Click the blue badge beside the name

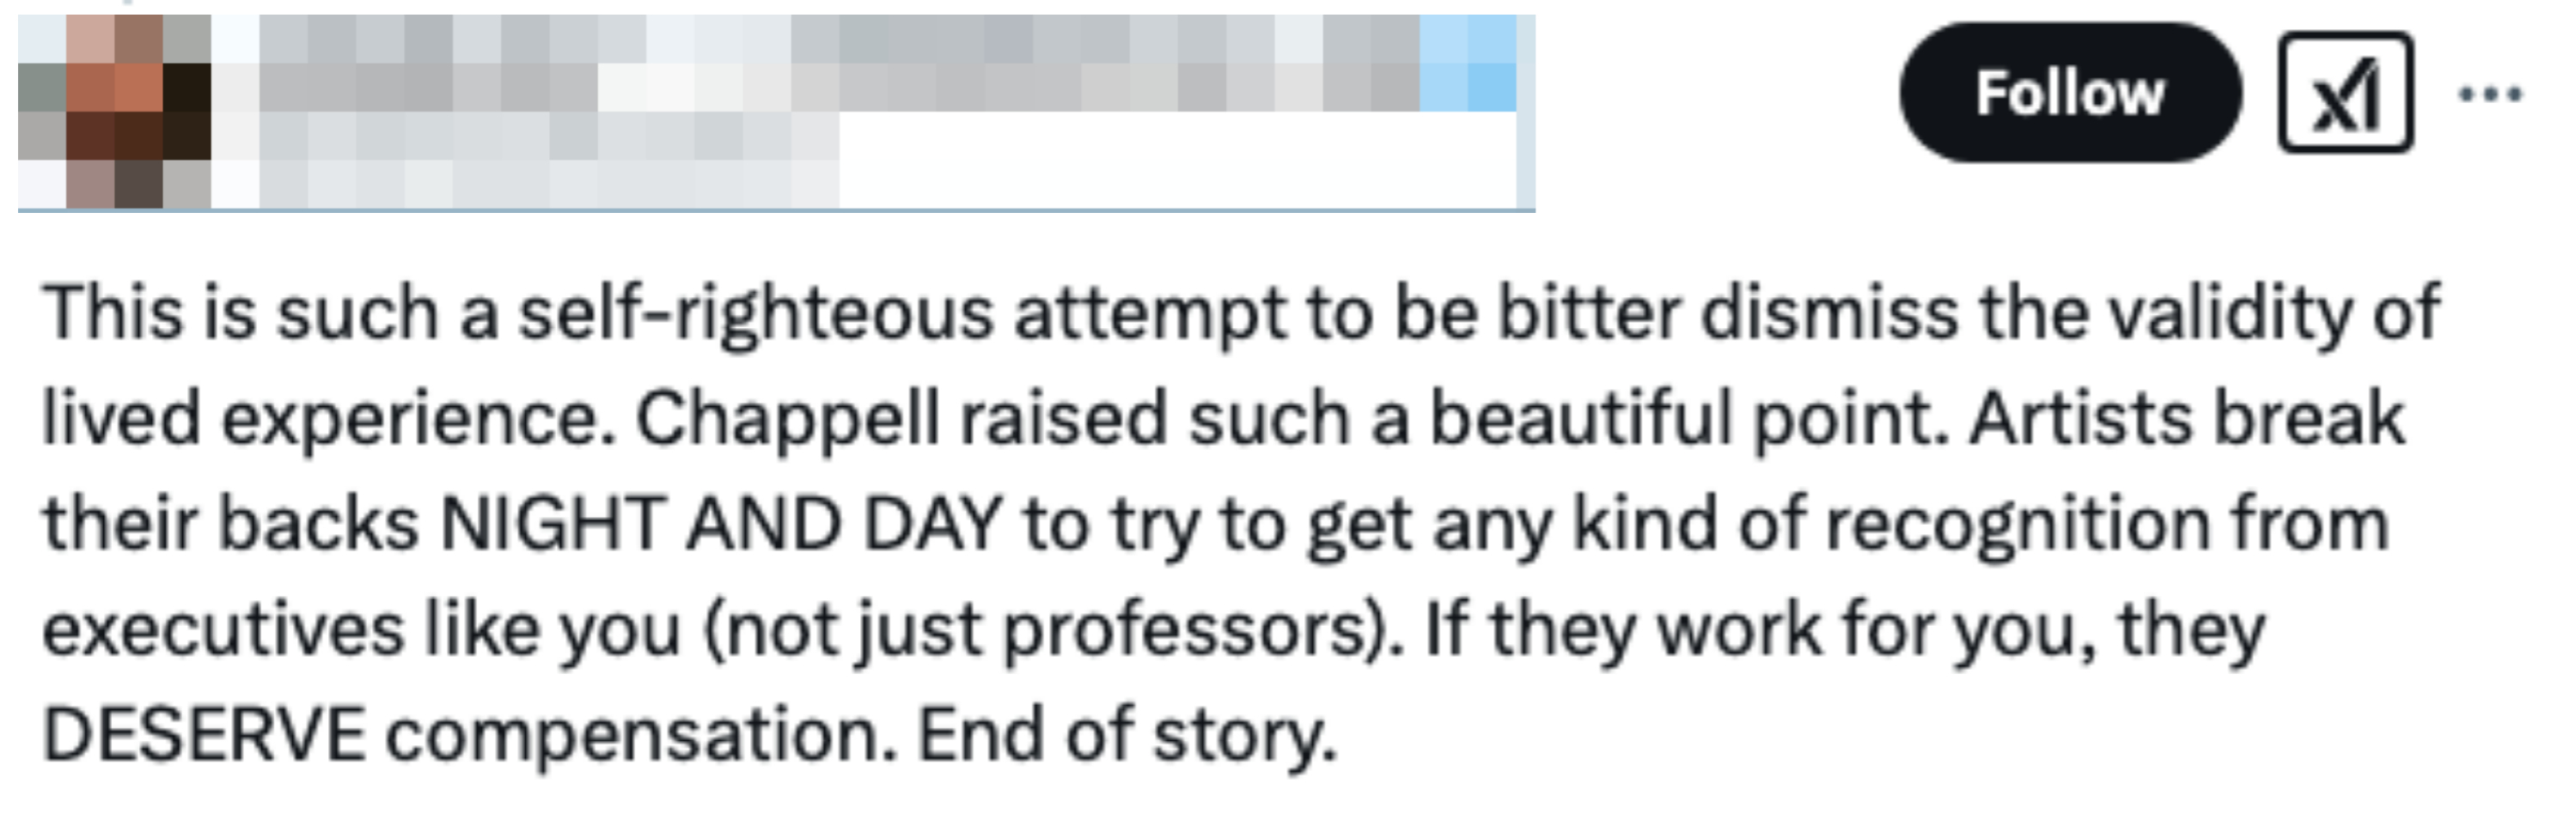tap(1467, 64)
